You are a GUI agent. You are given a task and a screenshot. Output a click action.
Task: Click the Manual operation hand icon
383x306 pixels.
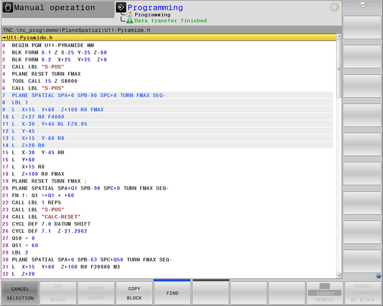coord(8,8)
